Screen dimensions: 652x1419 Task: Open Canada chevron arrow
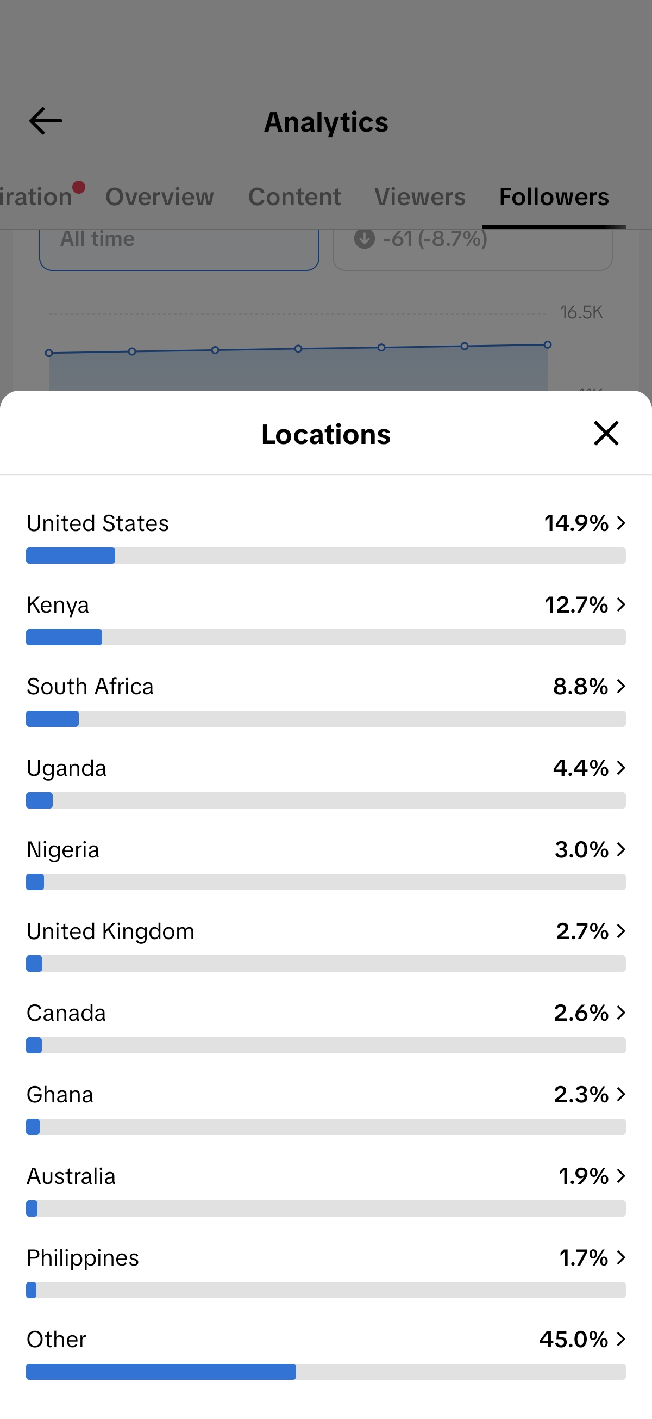[621, 1013]
